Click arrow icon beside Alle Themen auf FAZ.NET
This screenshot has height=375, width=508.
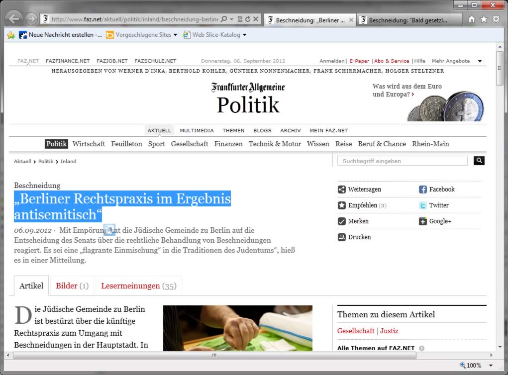tap(421, 348)
